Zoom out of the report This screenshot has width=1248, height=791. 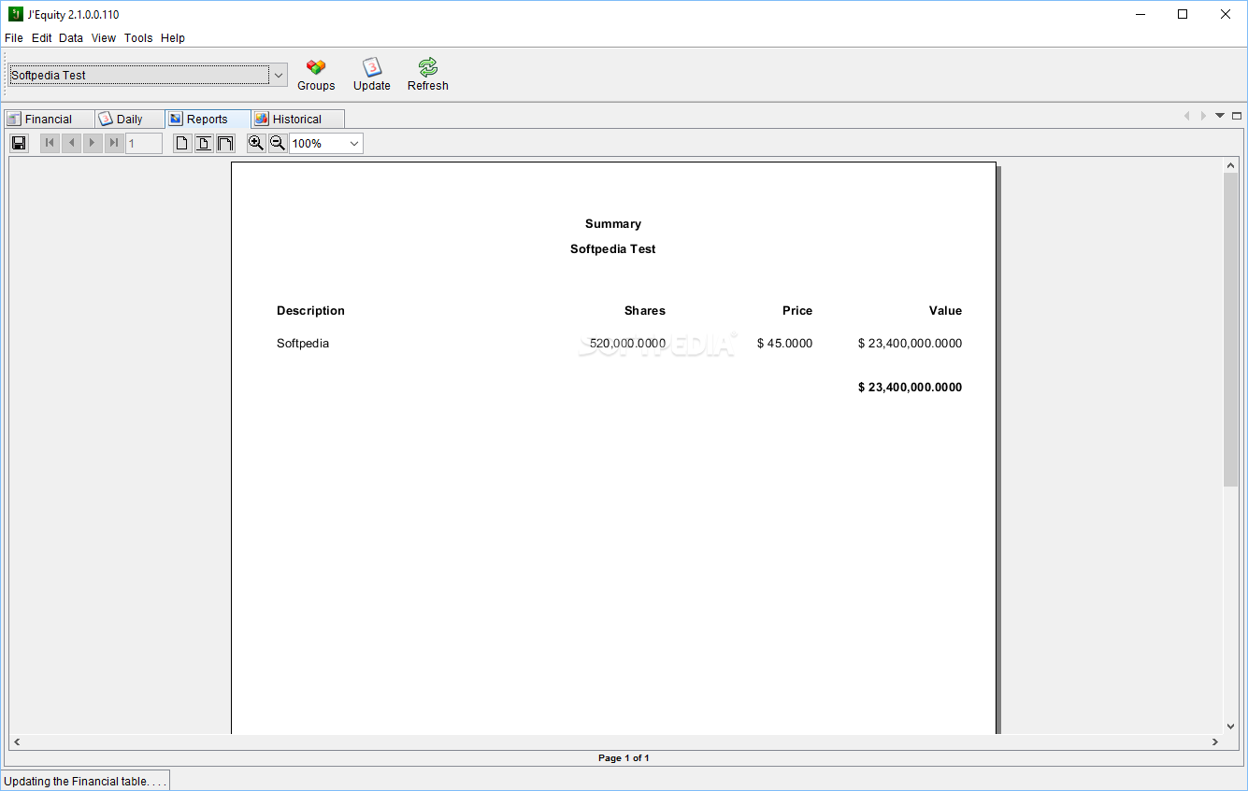[x=278, y=143]
